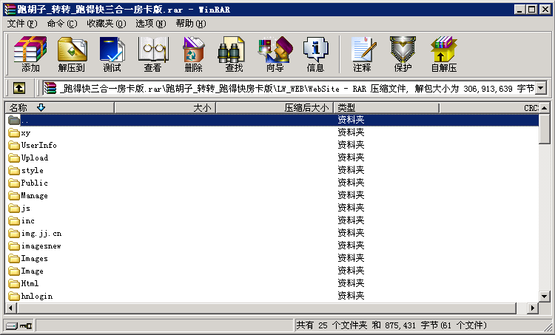Sort by 名称 (Name) column header
This screenshot has width=555, height=335.
click(59, 108)
